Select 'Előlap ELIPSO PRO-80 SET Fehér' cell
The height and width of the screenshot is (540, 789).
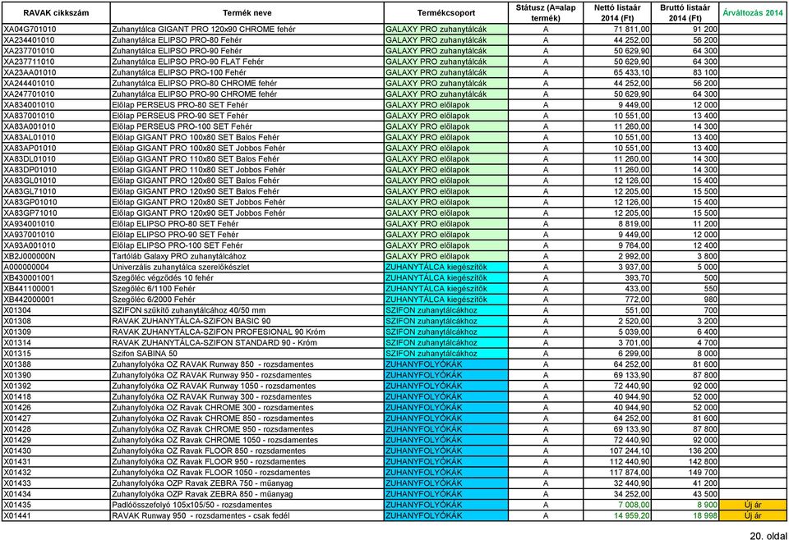pos(247,223)
